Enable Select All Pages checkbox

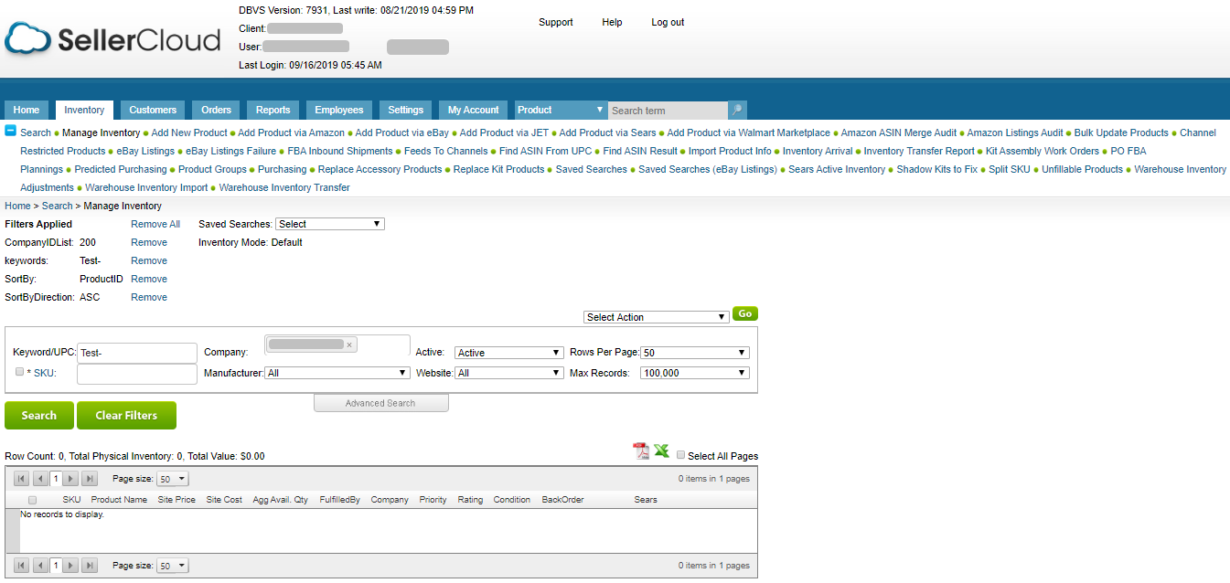pyautogui.click(x=680, y=455)
